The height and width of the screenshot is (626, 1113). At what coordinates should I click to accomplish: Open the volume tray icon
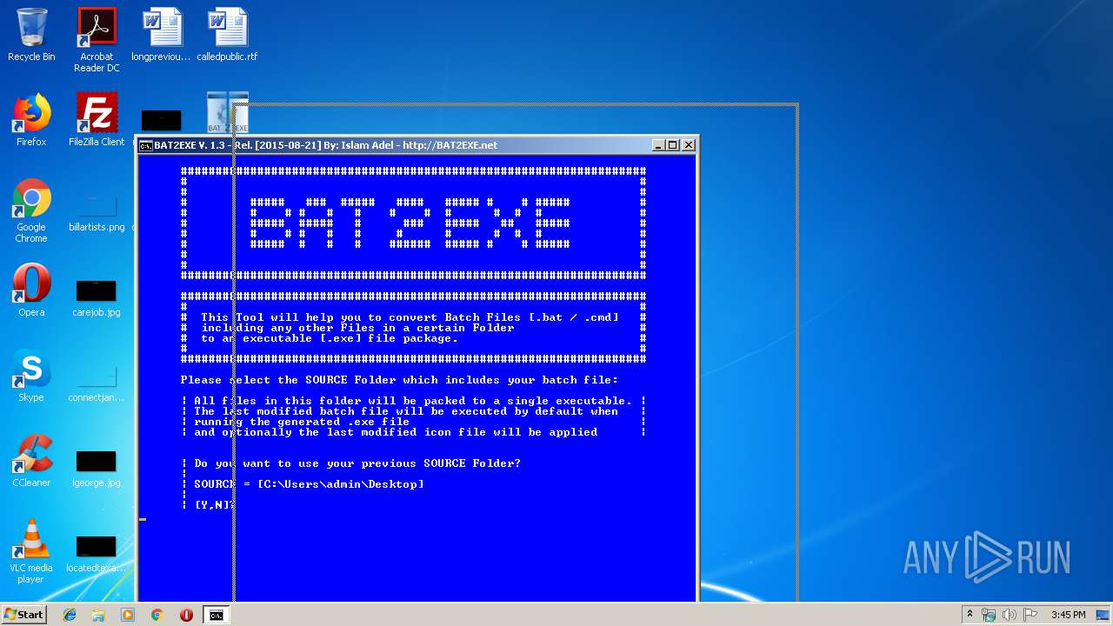[x=1010, y=615]
